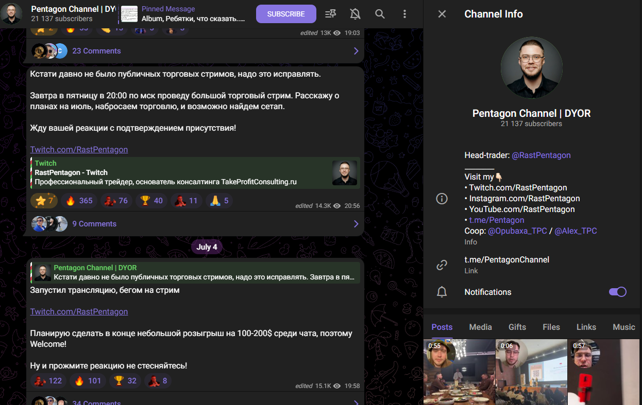Open the RastPentagon - Twitch link preview

195,173
